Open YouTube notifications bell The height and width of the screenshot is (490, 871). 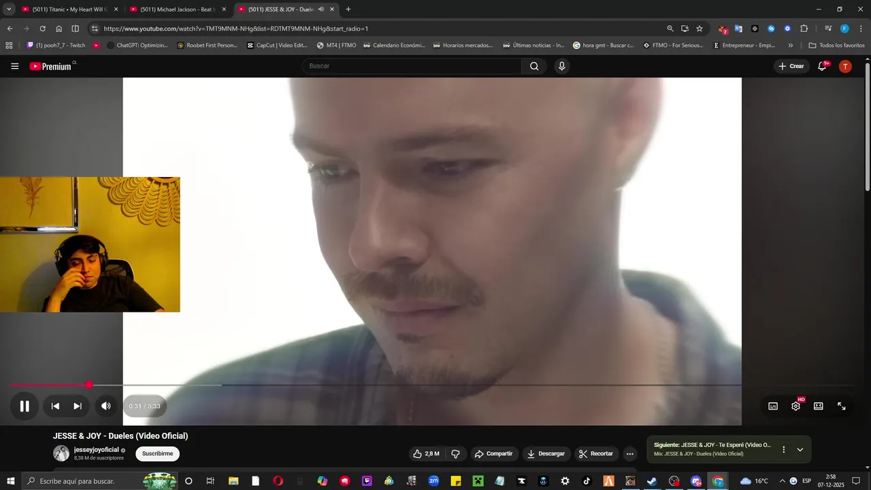tap(822, 66)
